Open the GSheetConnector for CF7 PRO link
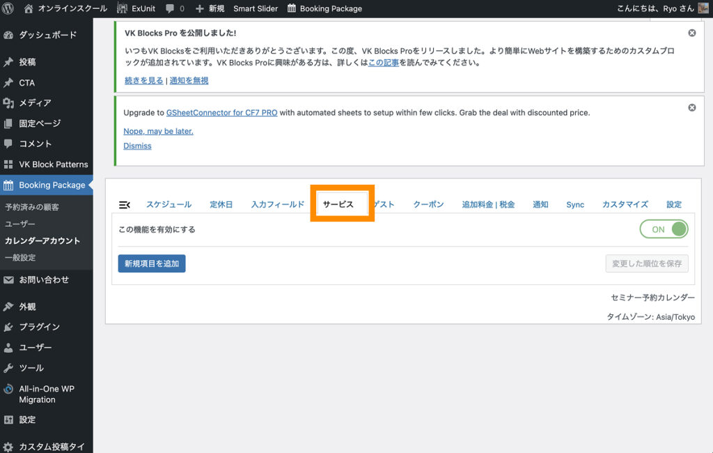 (x=221, y=113)
